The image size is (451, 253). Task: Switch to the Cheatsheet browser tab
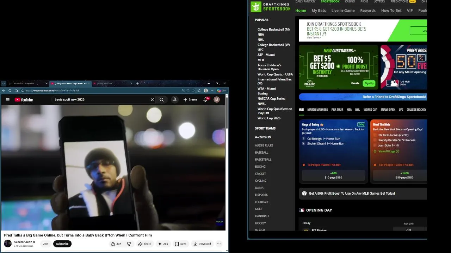[x=27, y=84]
